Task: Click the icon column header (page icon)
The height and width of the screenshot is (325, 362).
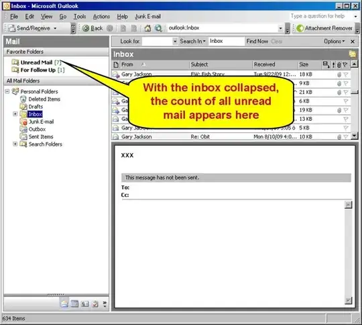Action: tap(116, 64)
